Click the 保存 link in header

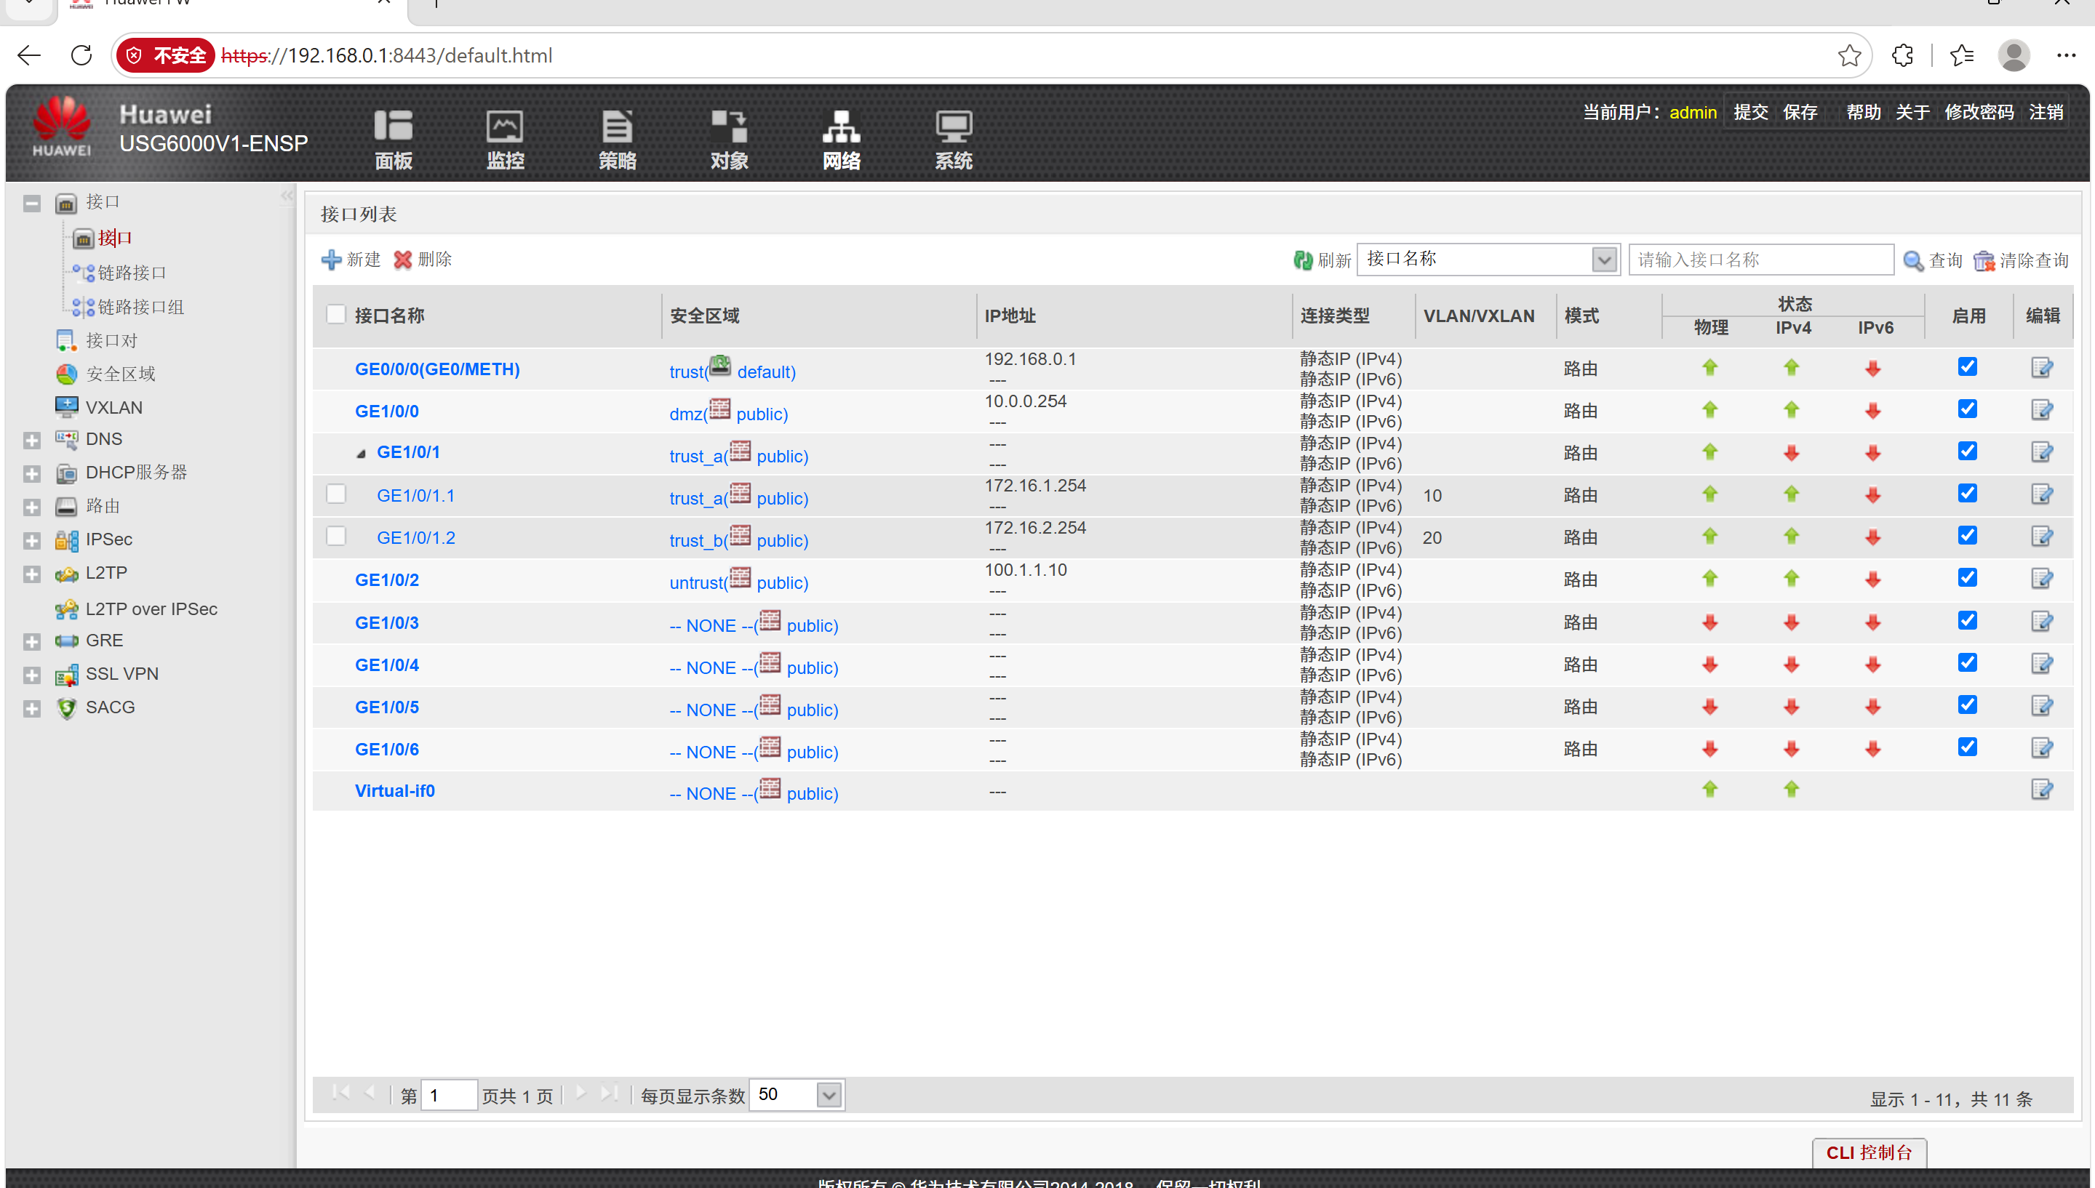[x=1800, y=112]
